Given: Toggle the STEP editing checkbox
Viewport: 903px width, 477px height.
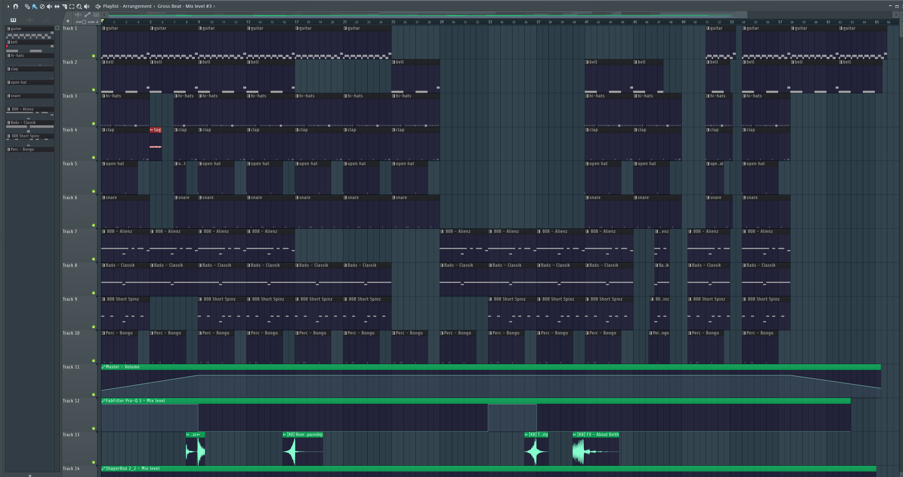Looking at the screenshot, I should [x=84, y=22].
